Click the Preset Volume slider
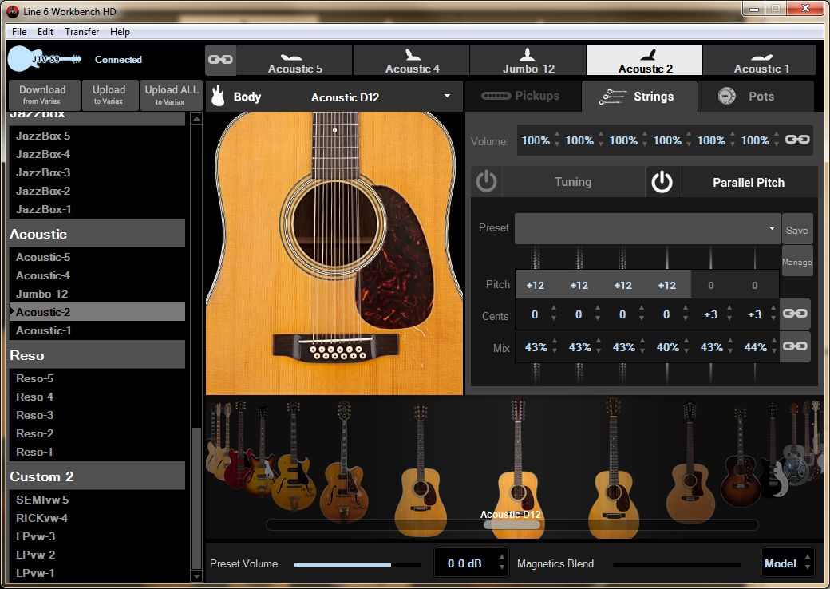The width and height of the screenshot is (830, 589). (x=358, y=564)
